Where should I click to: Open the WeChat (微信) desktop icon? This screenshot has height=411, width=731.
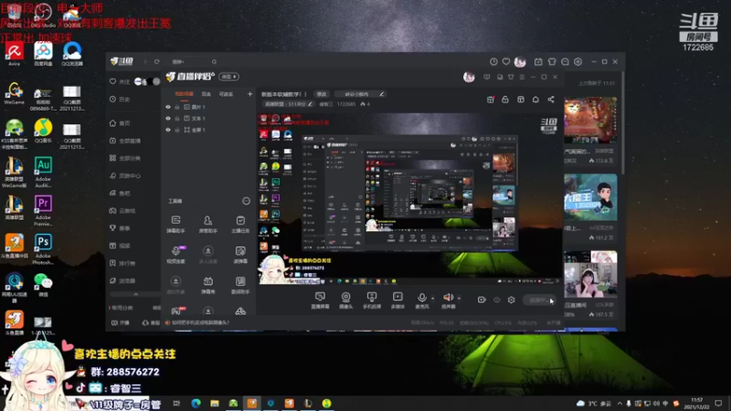click(x=43, y=285)
